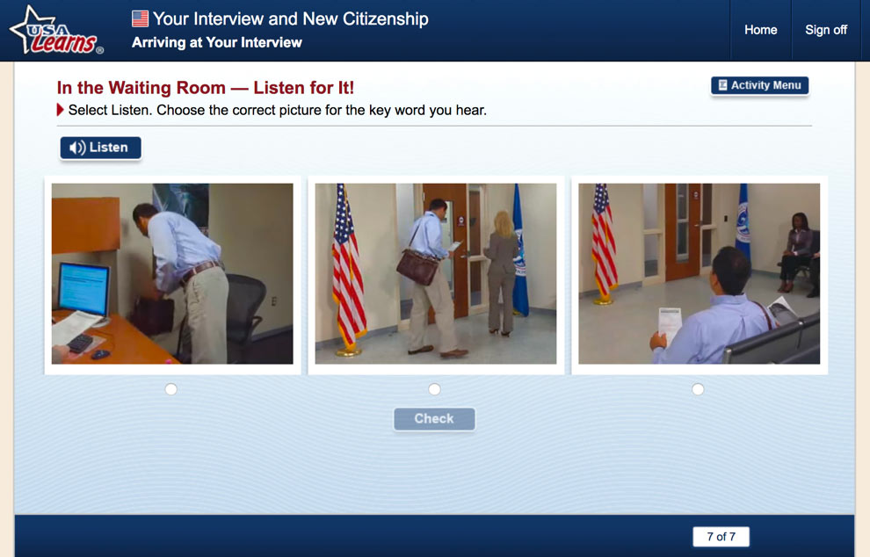
Task: Click the USA Learns star logo
Action: (x=56, y=31)
